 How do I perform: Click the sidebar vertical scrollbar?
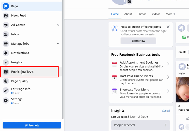coord(63,59)
